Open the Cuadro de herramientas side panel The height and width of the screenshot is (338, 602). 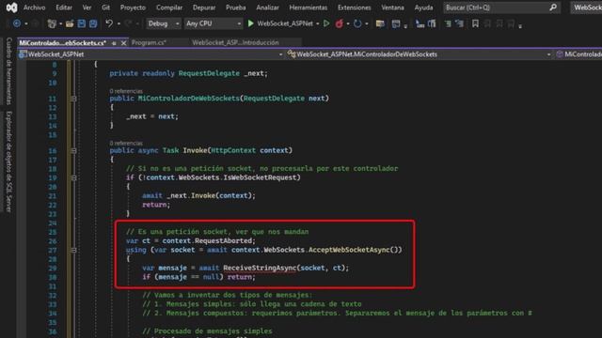(8, 71)
